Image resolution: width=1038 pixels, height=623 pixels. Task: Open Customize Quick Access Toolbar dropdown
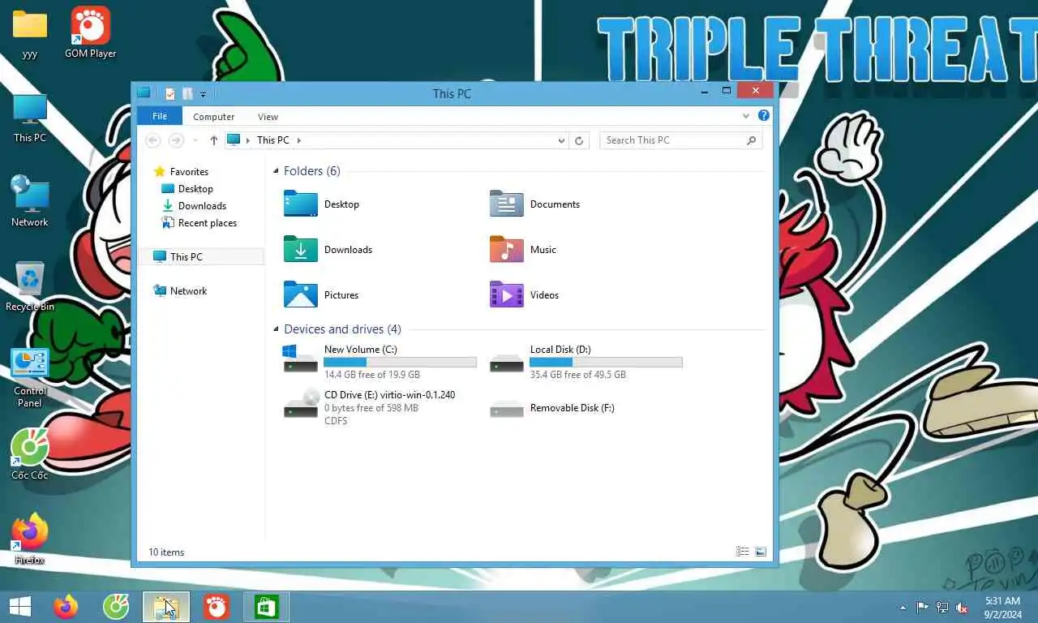coord(203,94)
